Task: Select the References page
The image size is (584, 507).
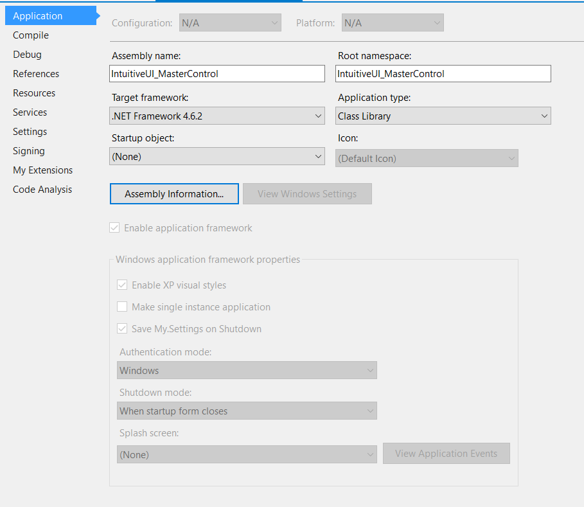Action: point(35,73)
